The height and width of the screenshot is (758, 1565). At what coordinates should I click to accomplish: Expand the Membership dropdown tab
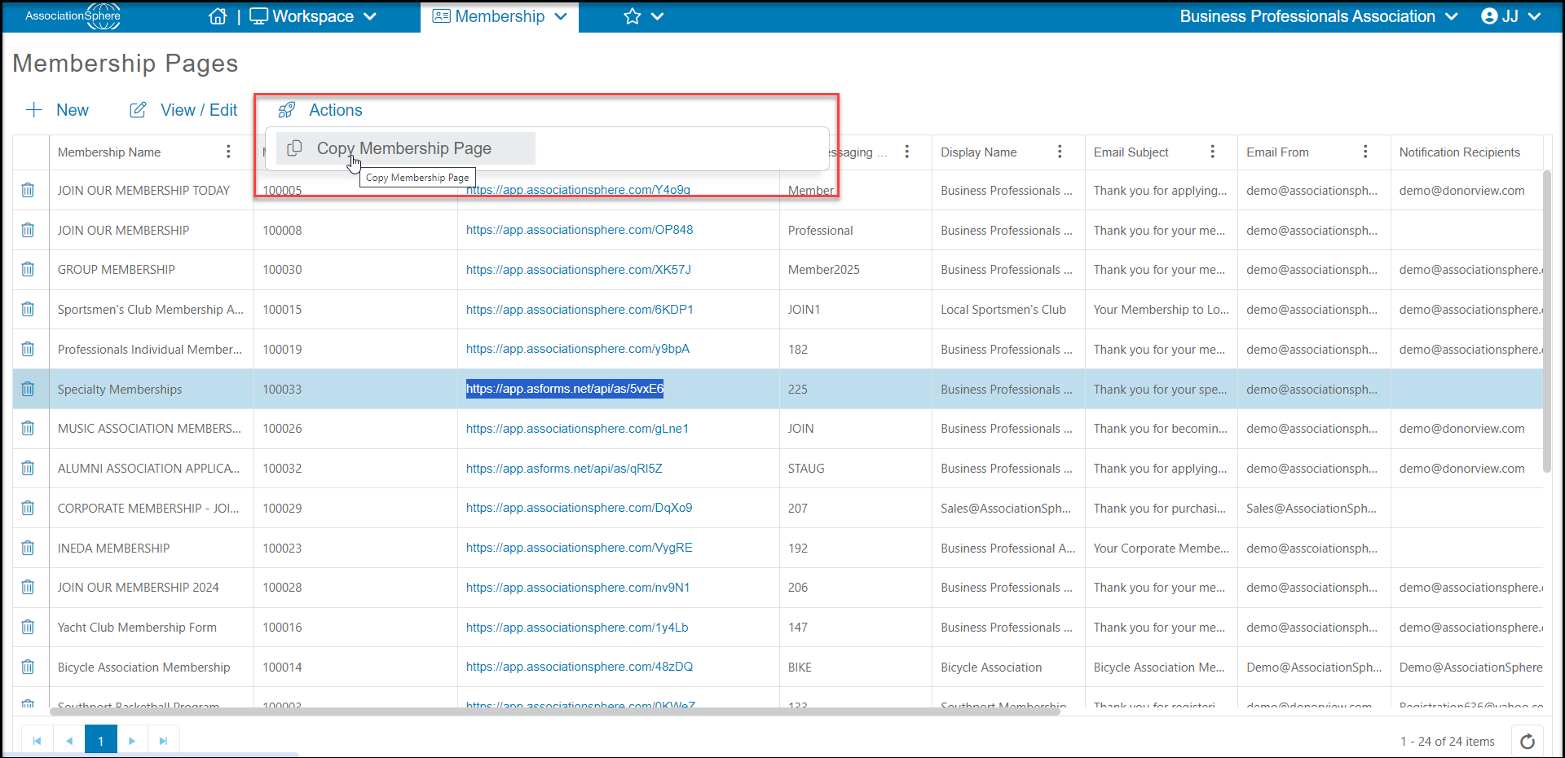pos(500,16)
